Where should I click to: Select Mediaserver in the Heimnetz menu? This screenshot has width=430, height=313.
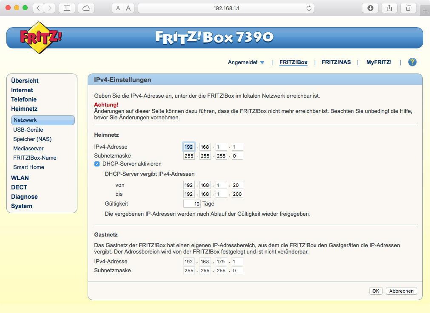[28, 148]
